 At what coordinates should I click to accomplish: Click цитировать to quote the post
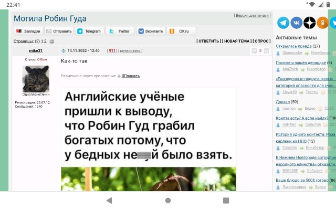(130, 51)
